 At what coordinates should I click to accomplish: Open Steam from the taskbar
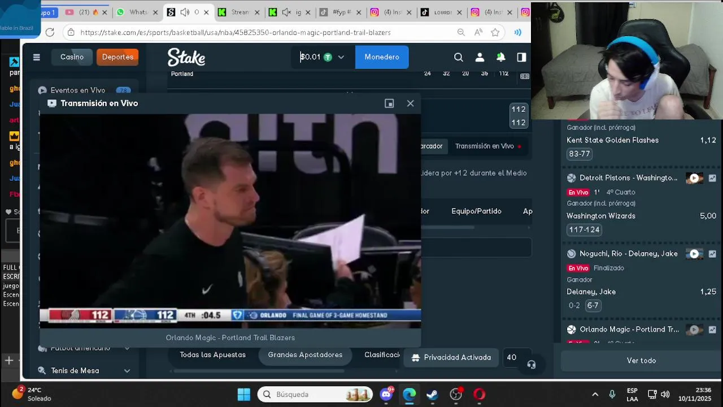point(432,394)
